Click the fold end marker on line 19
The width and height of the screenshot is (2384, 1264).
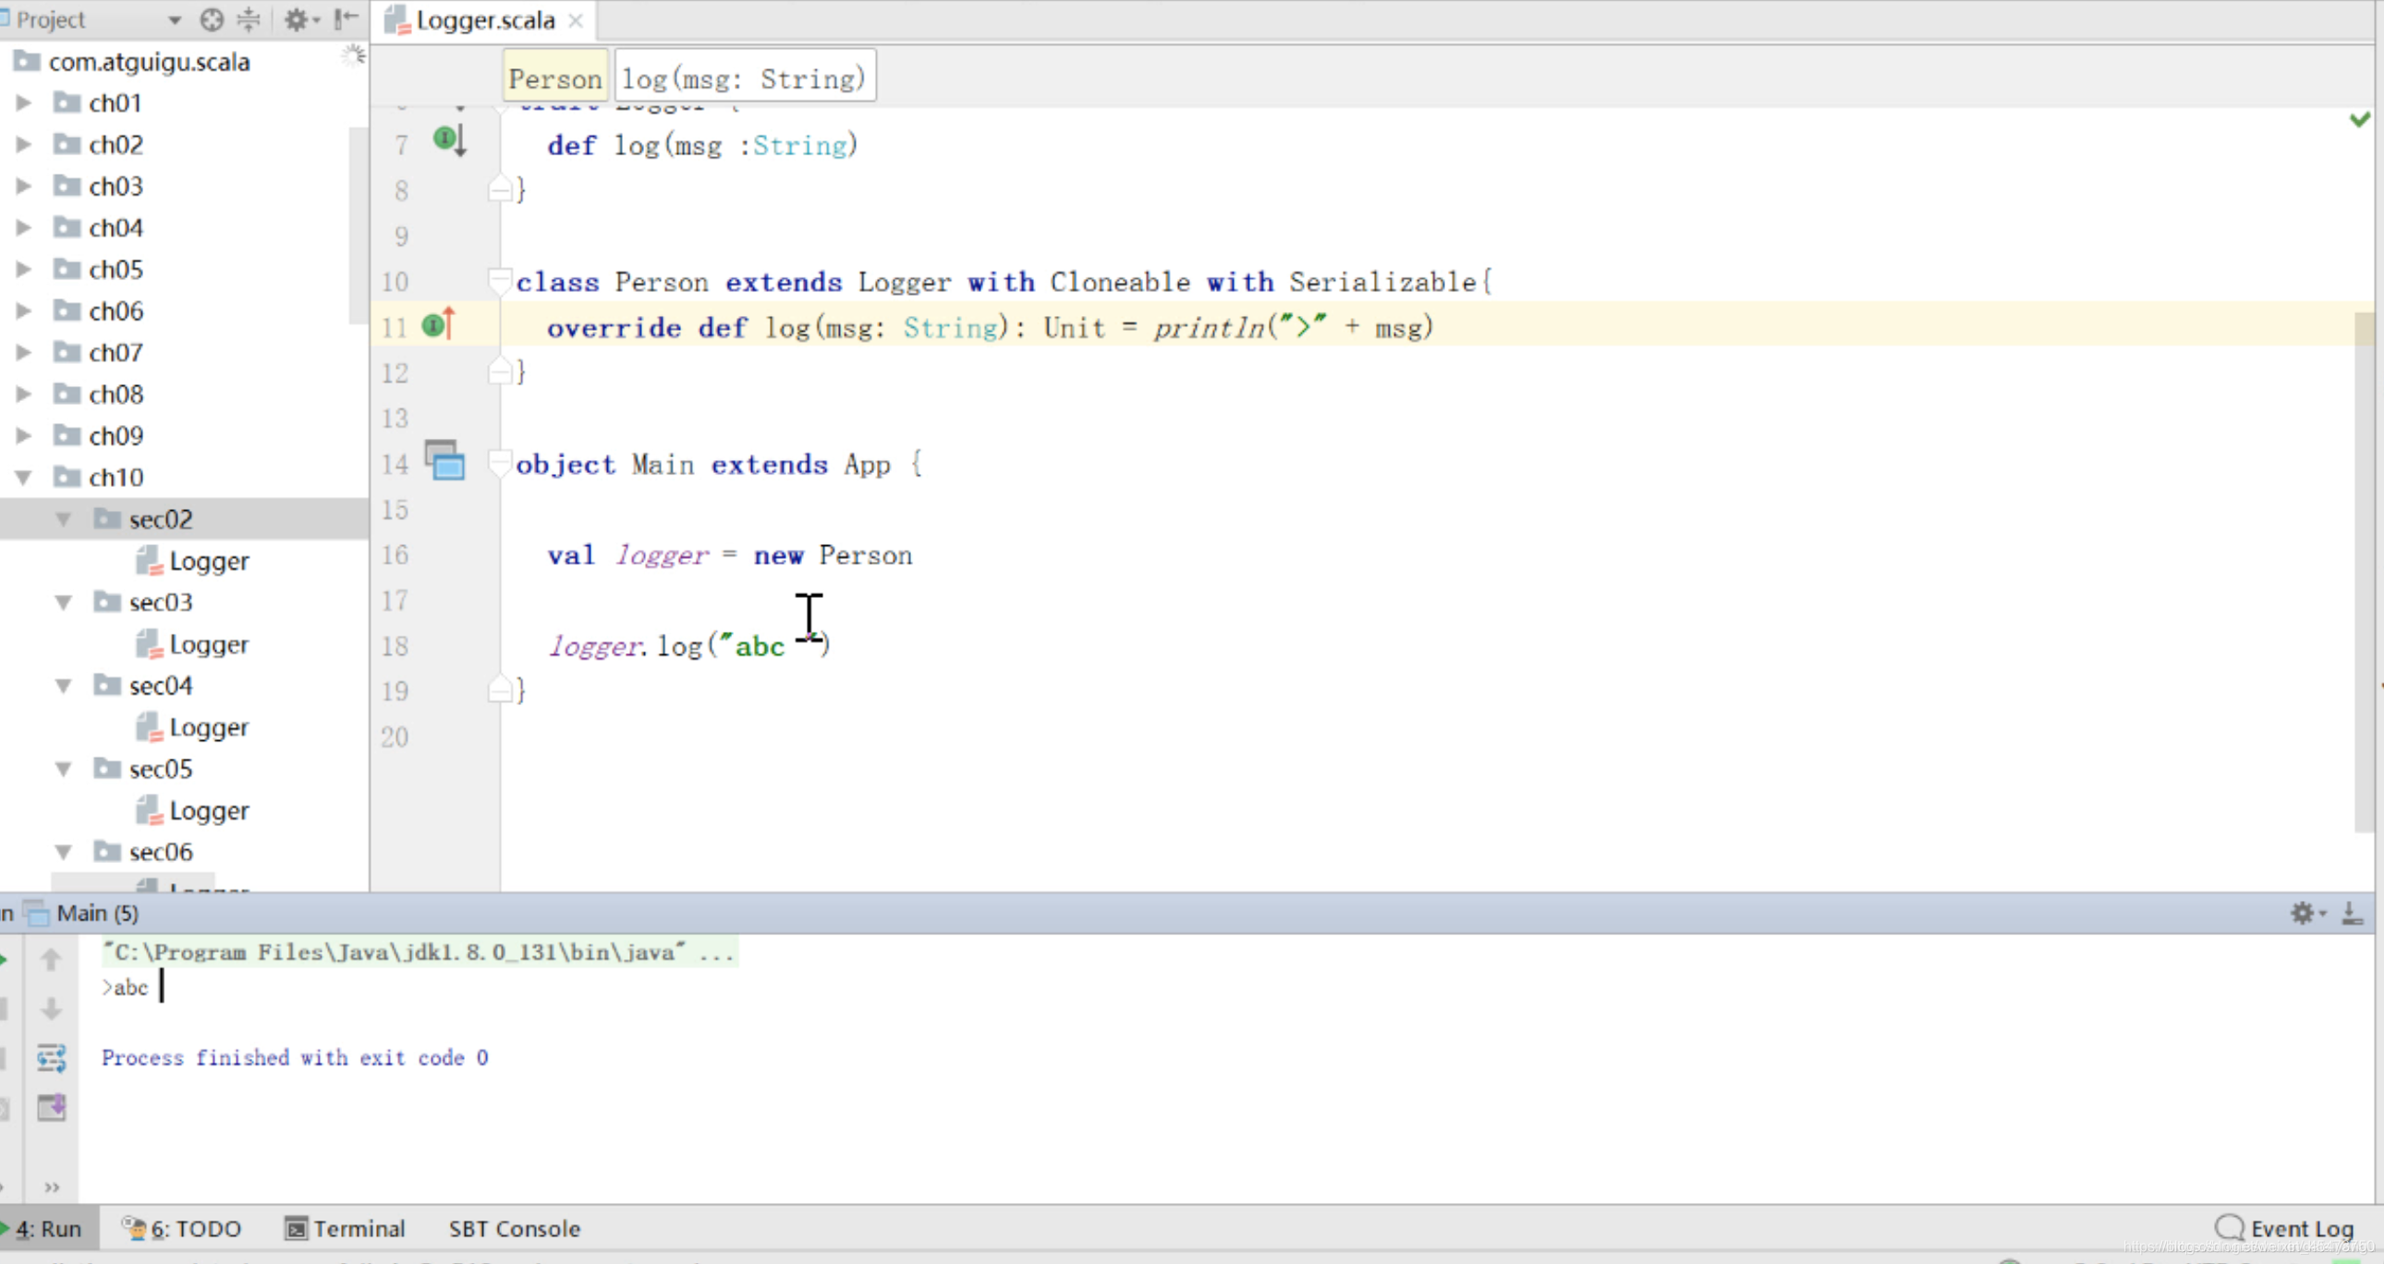500,689
